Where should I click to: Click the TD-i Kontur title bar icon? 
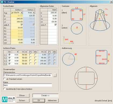click(2, 2)
